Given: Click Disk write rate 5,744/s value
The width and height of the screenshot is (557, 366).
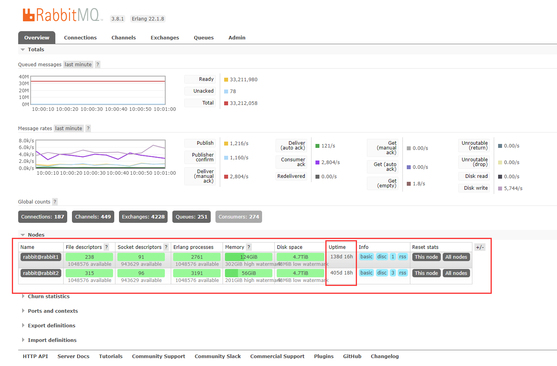Looking at the screenshot, I should click(513, 189).
